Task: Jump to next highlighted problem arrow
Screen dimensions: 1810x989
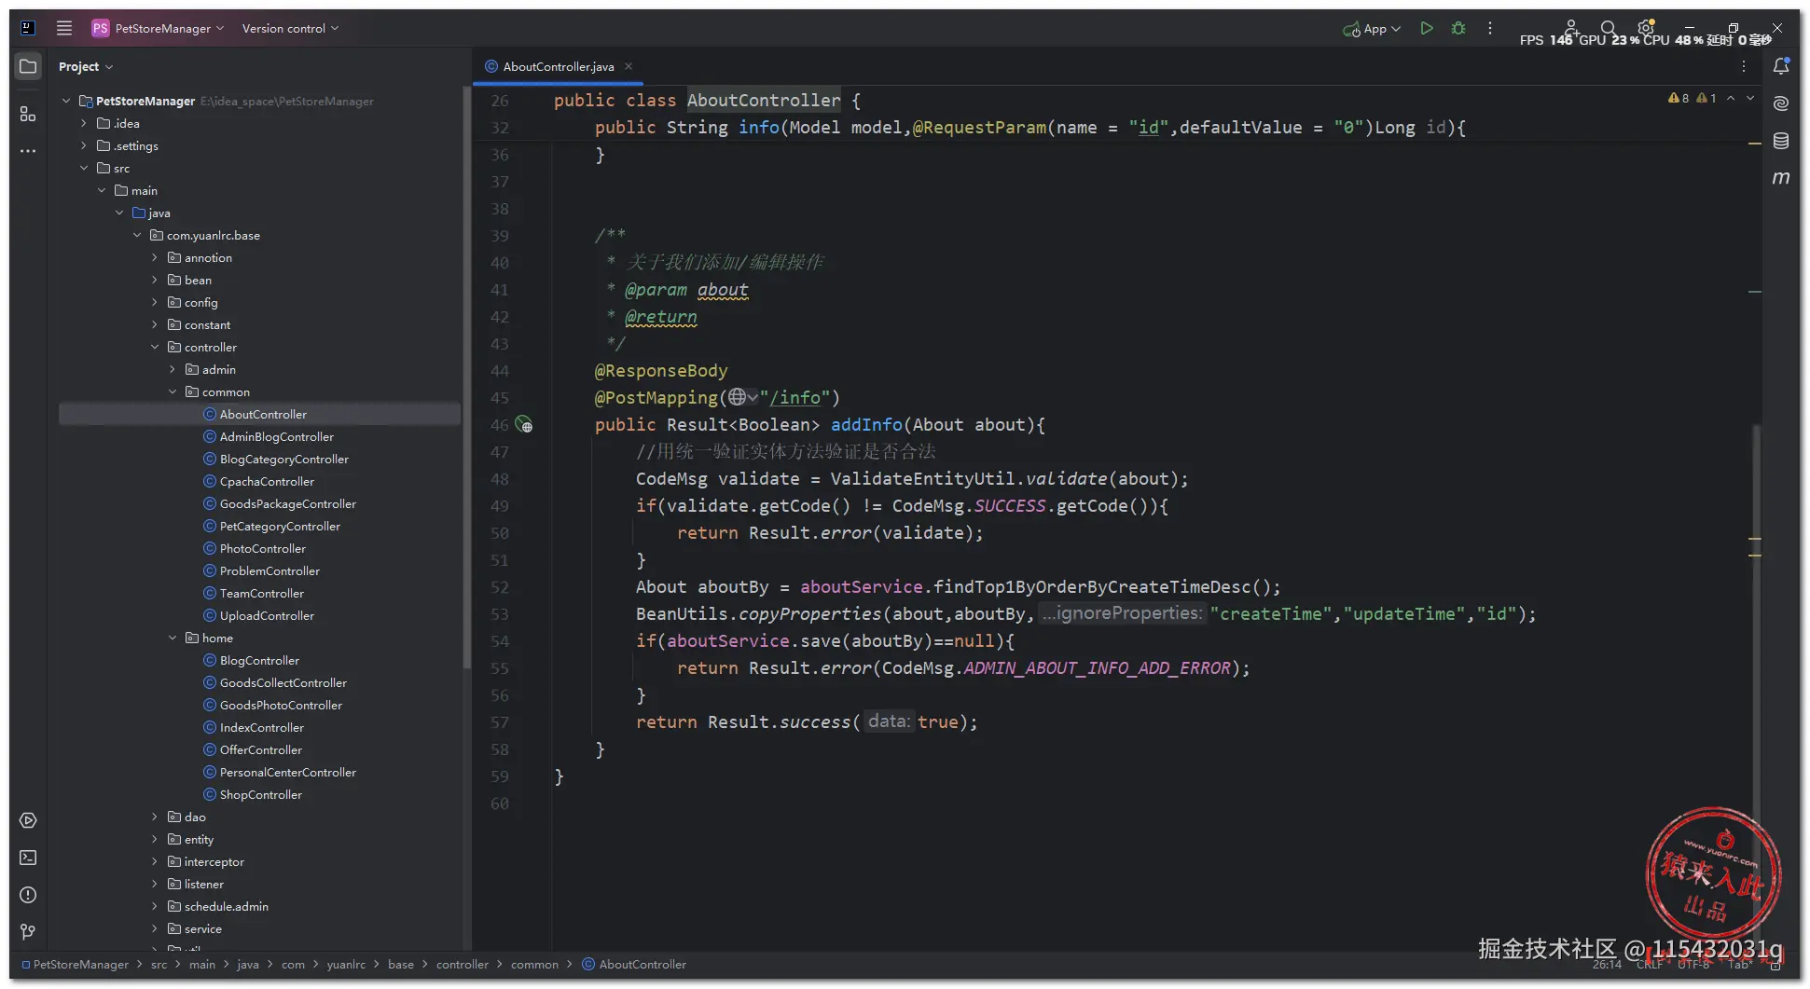Action: click(1750, 98)
